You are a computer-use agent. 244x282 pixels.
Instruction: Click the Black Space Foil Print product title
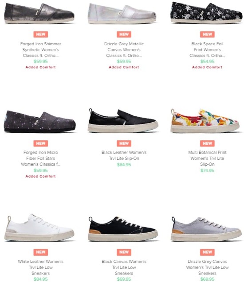[207, 50]
